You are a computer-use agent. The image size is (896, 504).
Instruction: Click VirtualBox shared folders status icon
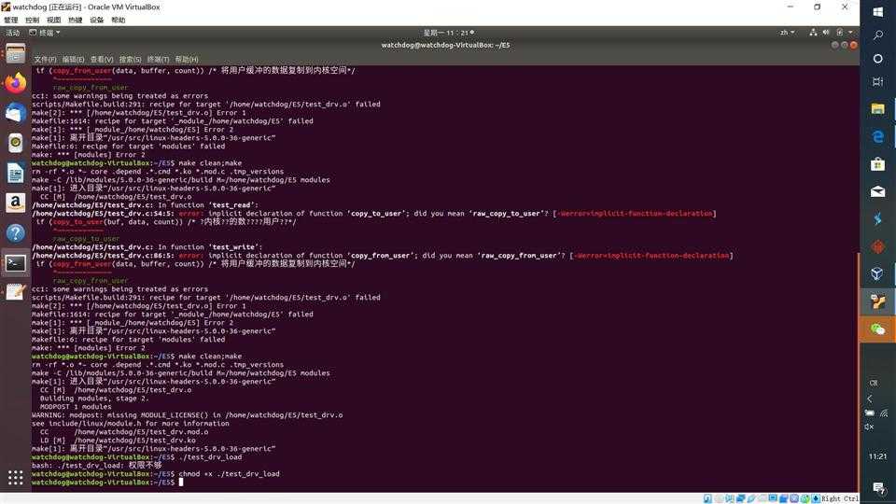[762, 498]
